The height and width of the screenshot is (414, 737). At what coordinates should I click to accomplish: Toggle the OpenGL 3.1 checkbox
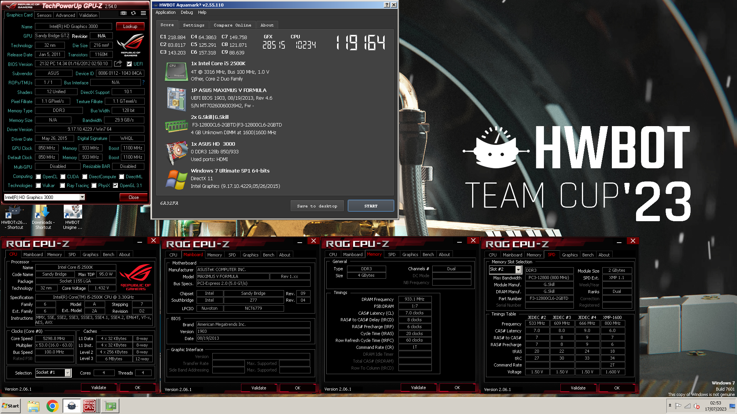[x=116, y=186]
